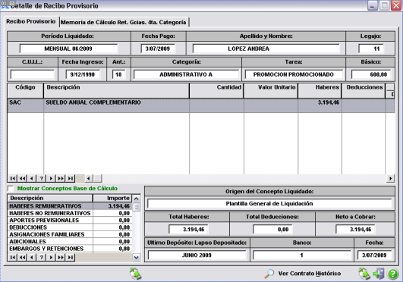Click the Cantidad column header
The width and height of the screenshot is (403, 282).
coord(216,90)
